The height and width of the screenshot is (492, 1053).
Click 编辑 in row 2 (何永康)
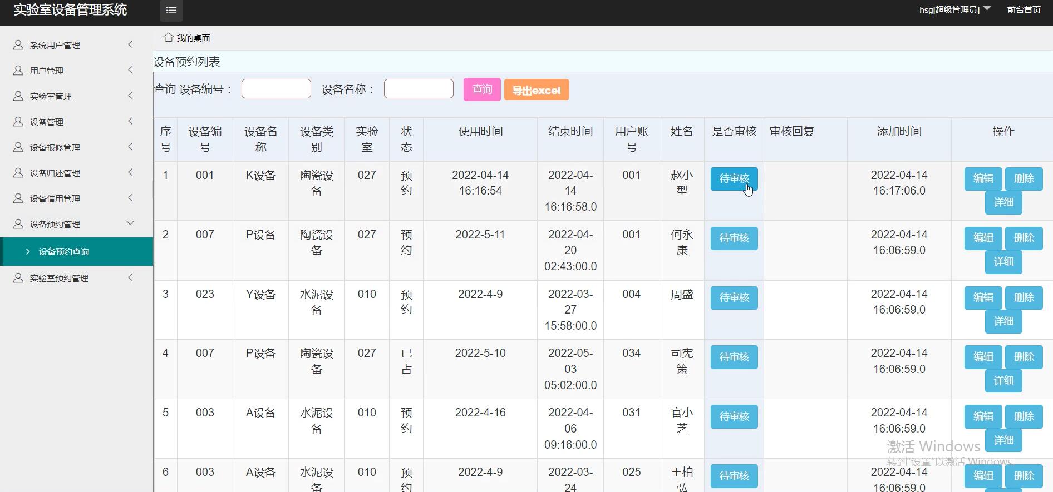pyautogui.click(x=983, y=238)
